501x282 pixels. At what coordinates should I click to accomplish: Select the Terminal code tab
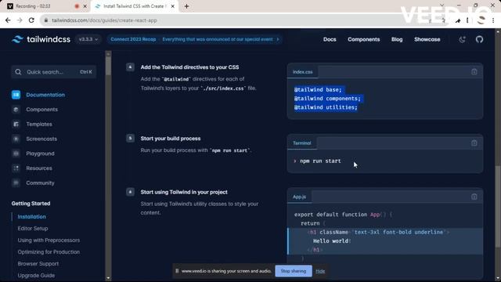(301, 143)
